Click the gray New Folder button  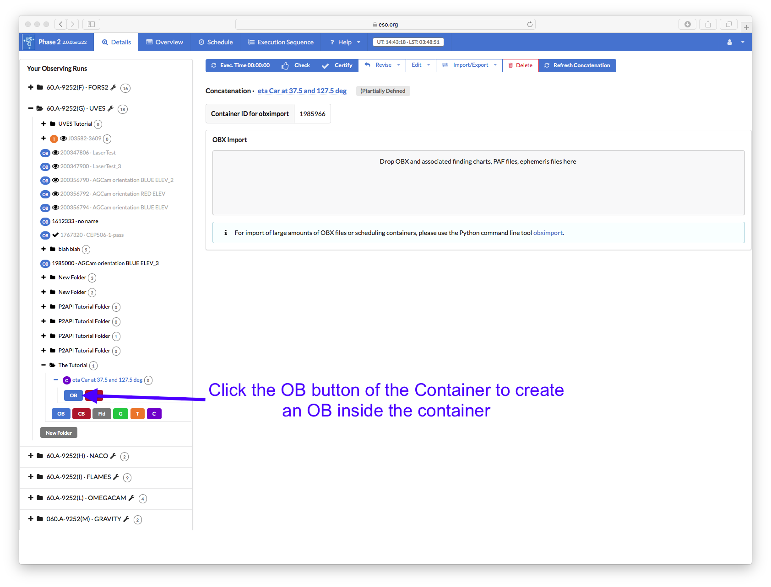59,433
